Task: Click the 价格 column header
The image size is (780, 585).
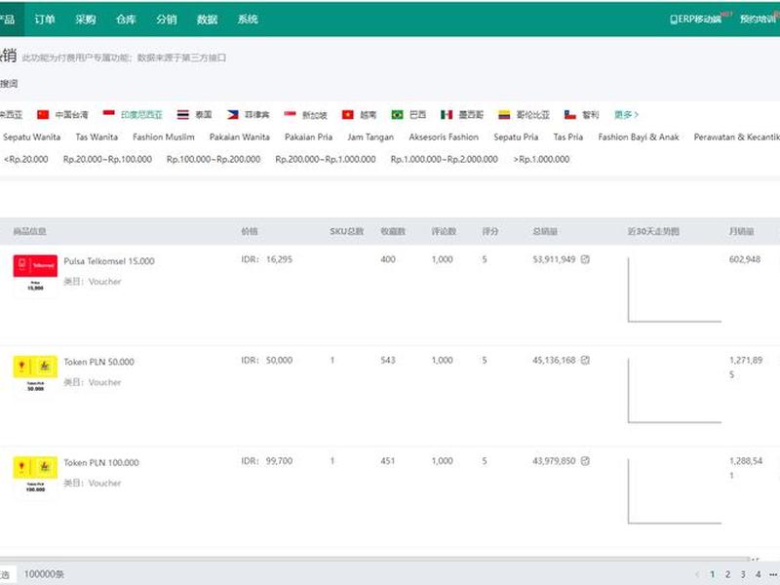Action: pos(250,231)
